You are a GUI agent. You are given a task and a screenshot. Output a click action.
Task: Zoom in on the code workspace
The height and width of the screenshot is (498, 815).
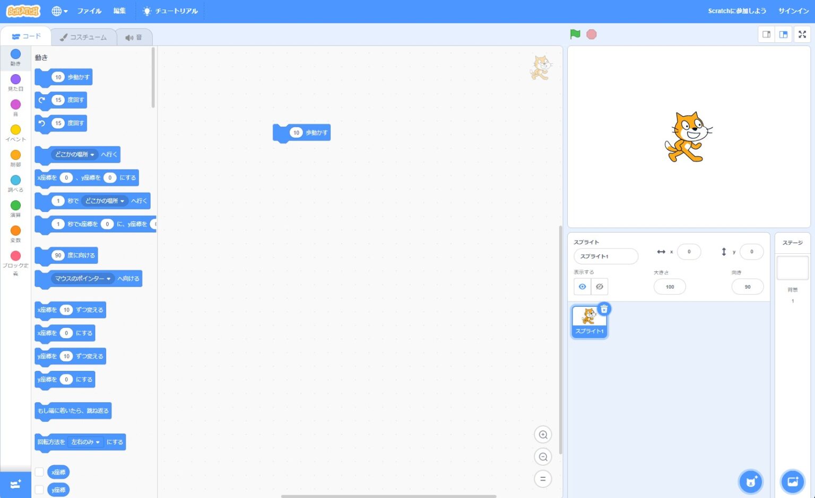[x=543, y=434]
